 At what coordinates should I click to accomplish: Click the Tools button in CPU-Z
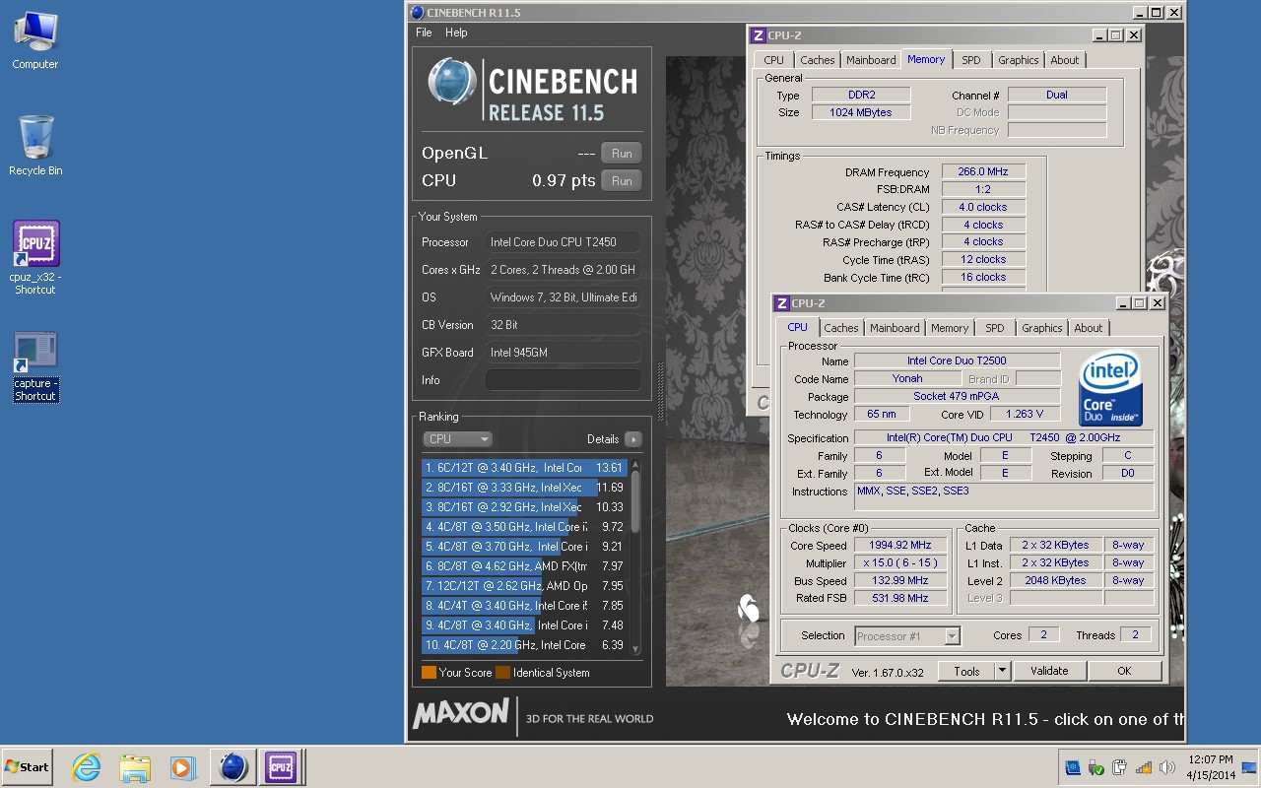[x=966, y=671]
